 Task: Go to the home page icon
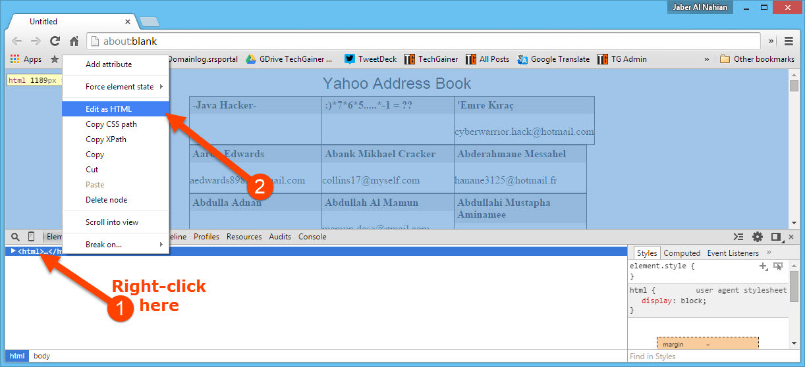click(74, 41)
